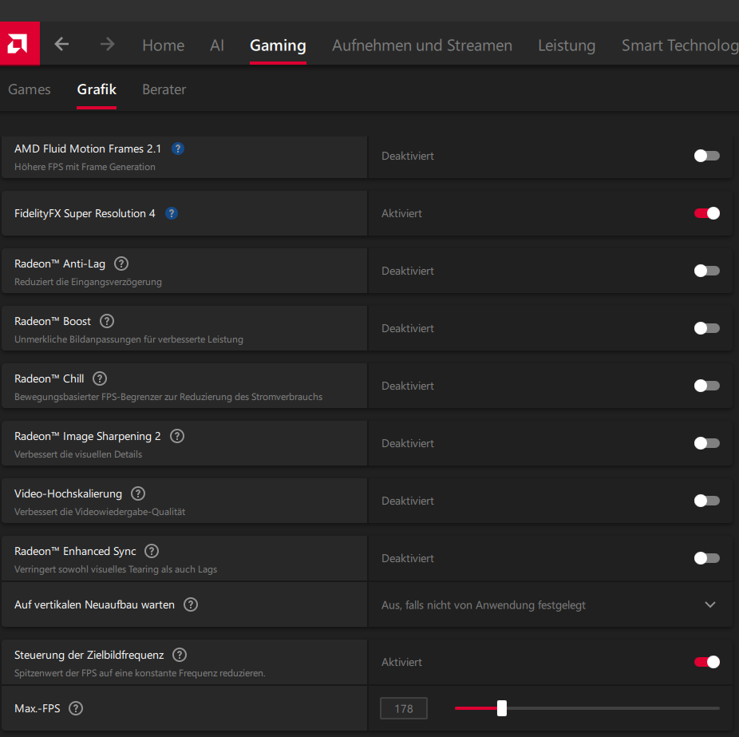739x737 pixels.
Task: Show help for Steuerung der Zielbildfrequenz
Action: 180,655
